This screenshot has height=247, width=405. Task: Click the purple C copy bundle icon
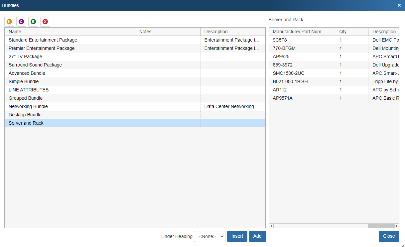point(21,22)
